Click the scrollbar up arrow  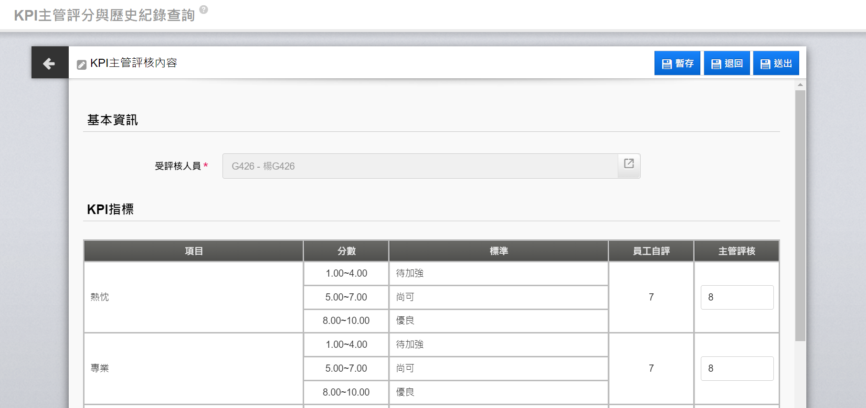[x=800, y=85]
